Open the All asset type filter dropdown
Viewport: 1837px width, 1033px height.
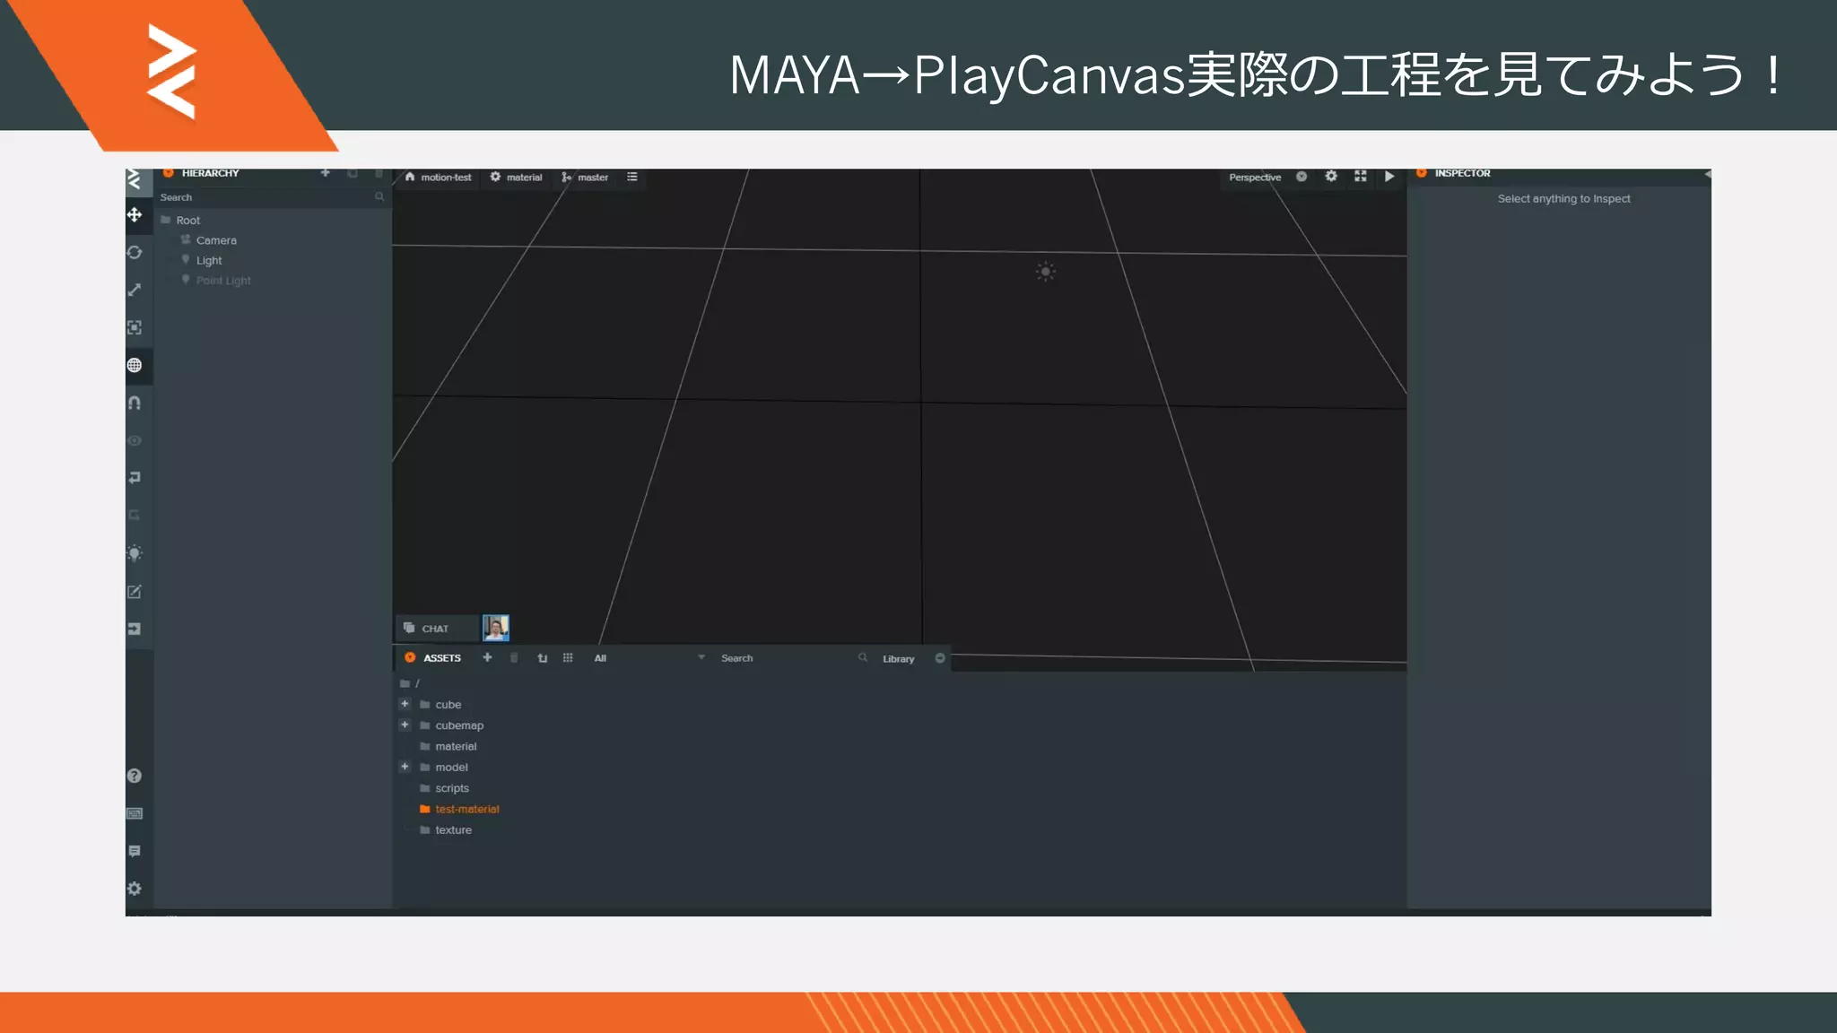pos(649,658)
